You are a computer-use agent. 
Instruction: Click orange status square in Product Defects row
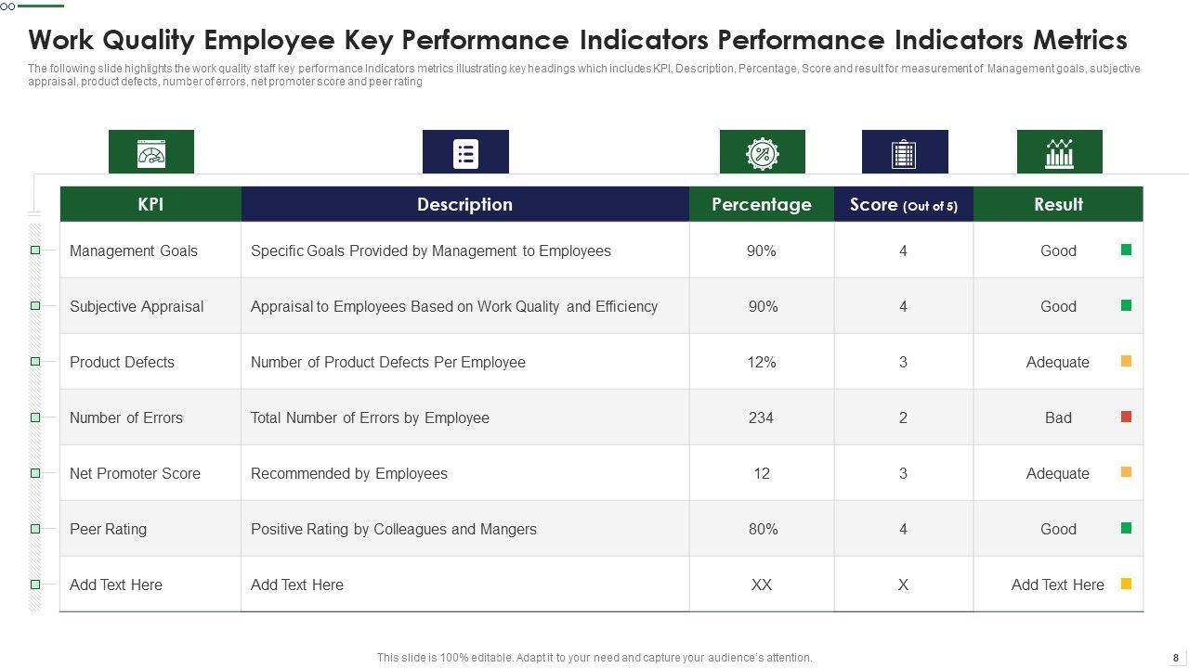[1126, 361]
